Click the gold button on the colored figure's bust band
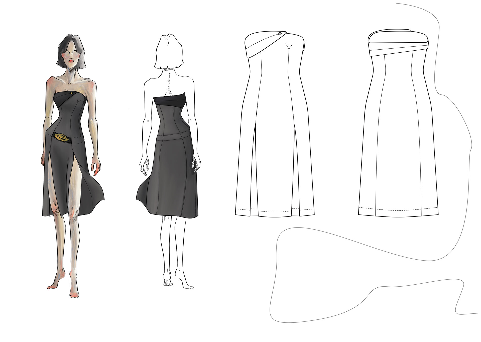 point(72,93)
